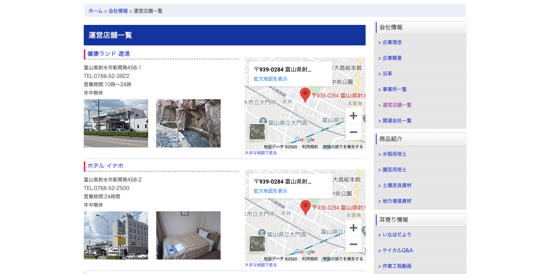Screen dimensions: 550x274
Task: View the hotel bedroom photo thumbnail
Action: point(188,235)
